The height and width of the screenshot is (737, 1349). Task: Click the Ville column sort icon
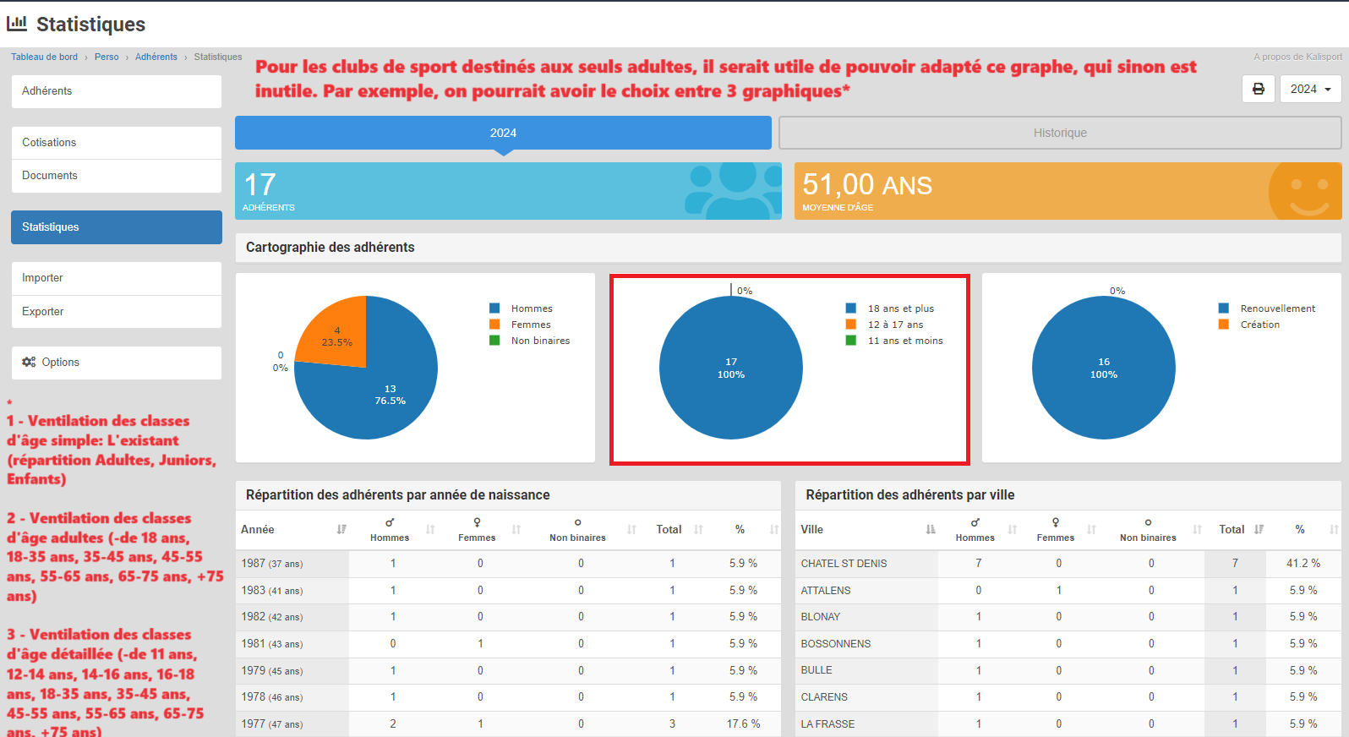(931, 529)
